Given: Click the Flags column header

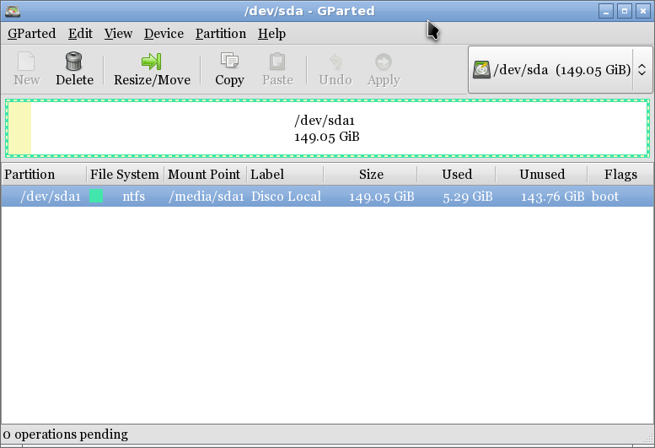Looking at the screenshot, I should click(x=620, y=175).
